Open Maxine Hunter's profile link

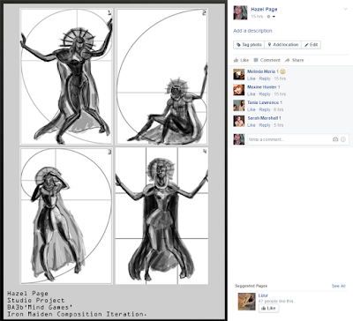pos(262,87)
